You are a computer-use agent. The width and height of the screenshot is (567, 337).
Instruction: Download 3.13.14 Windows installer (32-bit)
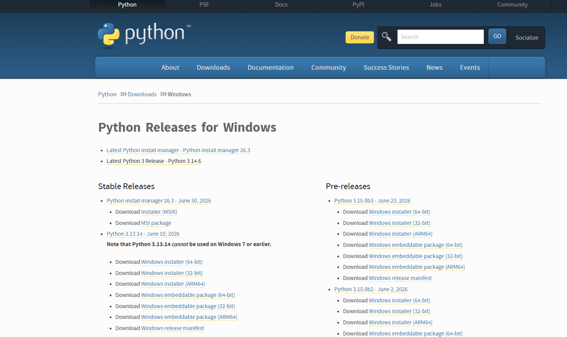coord(172,273)
